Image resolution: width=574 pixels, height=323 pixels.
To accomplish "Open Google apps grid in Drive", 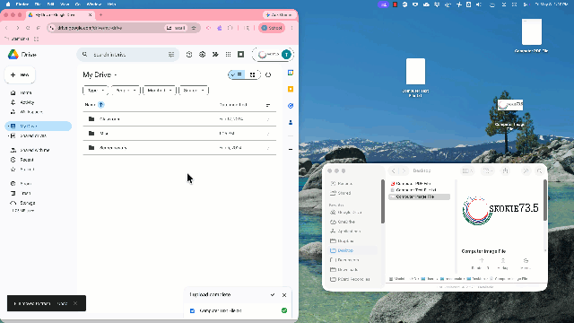I will pos(228,55).
